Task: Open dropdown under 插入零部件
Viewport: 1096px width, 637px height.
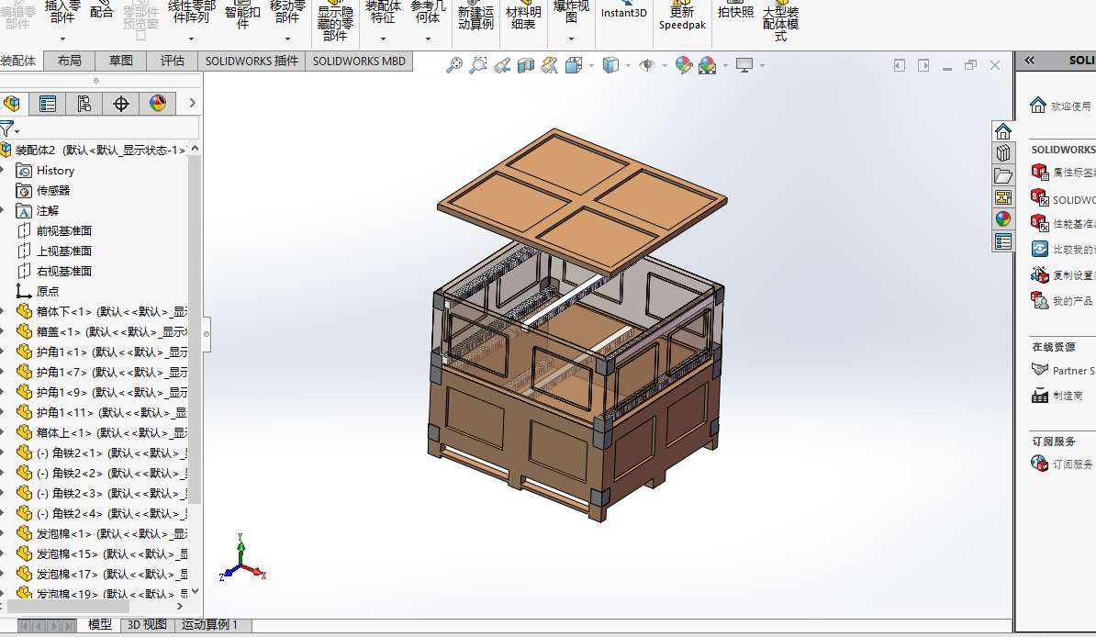Action: pyautogui.click(x=62, y=39)
